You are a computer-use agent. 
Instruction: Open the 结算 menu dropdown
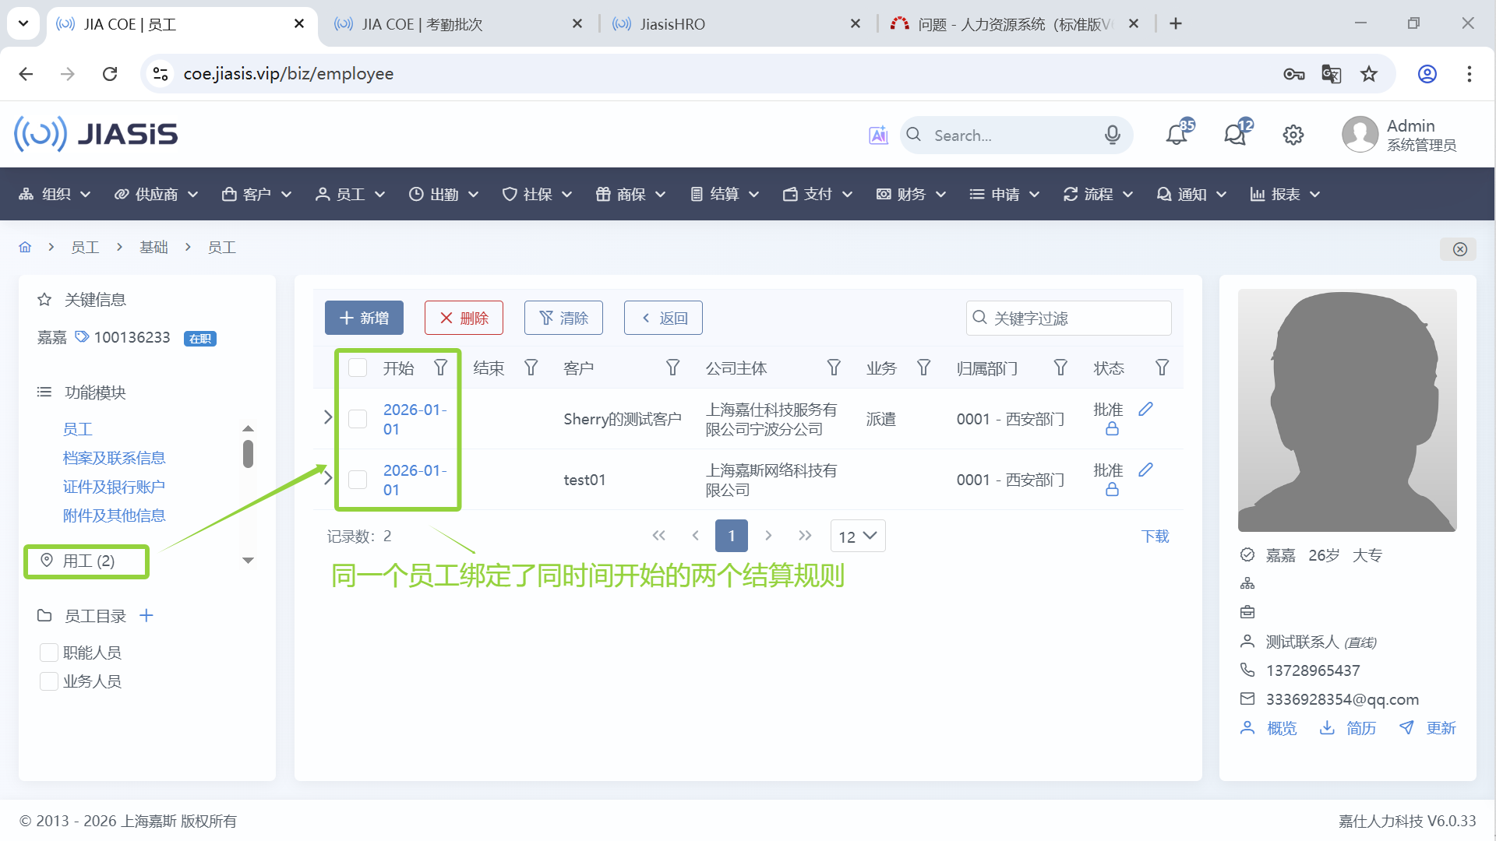pyautogui.click(x=724, y=194)
